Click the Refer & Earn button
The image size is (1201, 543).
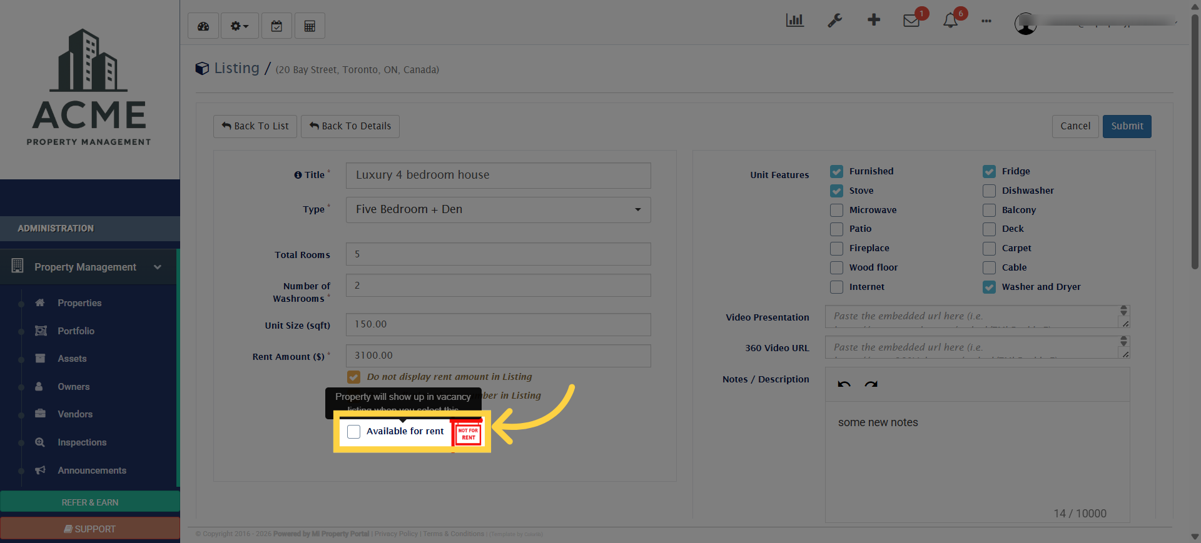[x=90, y=502]
